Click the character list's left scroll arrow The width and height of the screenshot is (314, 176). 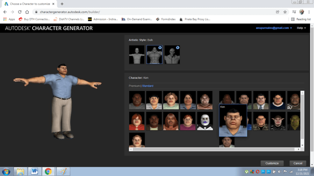(x=131, y=149)
